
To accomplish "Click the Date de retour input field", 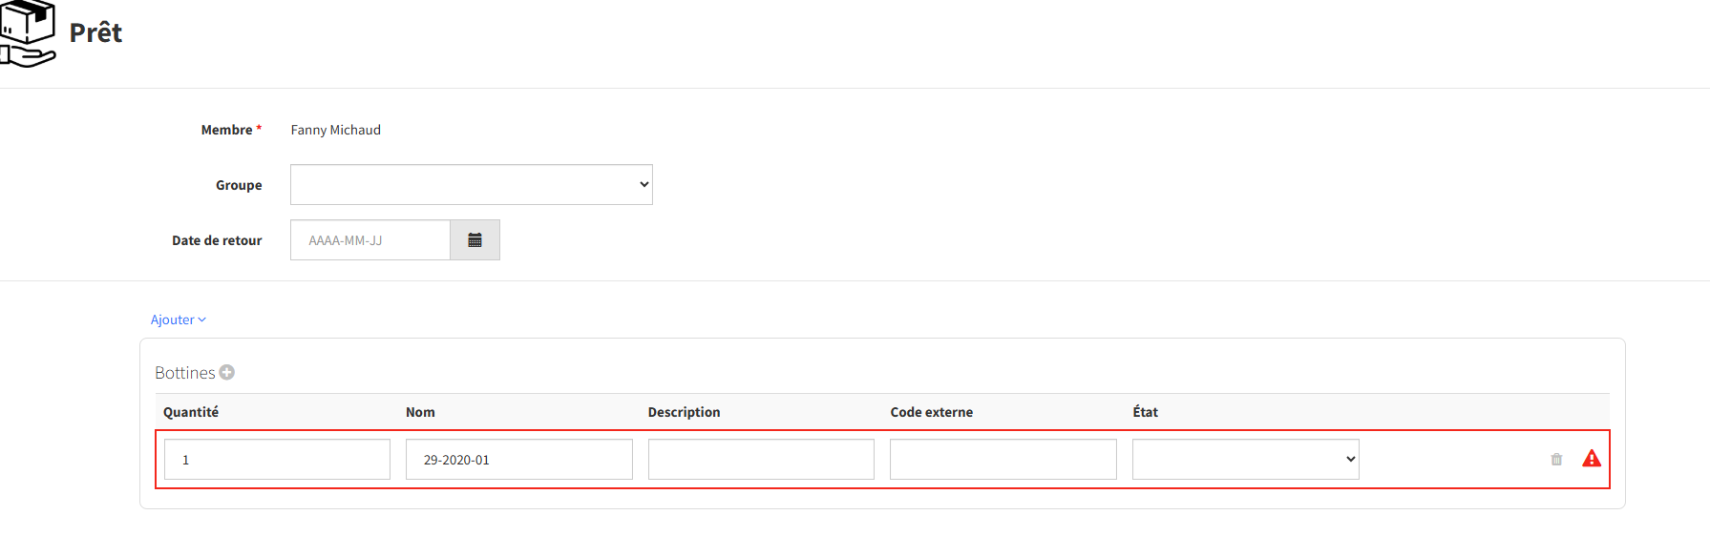I will [370, 240].
